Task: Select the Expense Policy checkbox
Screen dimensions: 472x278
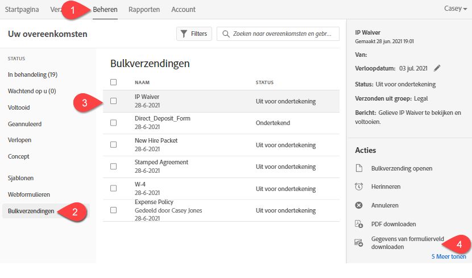Action: tap(114, 210)
